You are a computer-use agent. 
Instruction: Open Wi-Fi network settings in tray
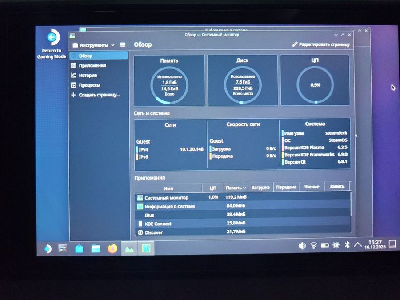point(313,245)
